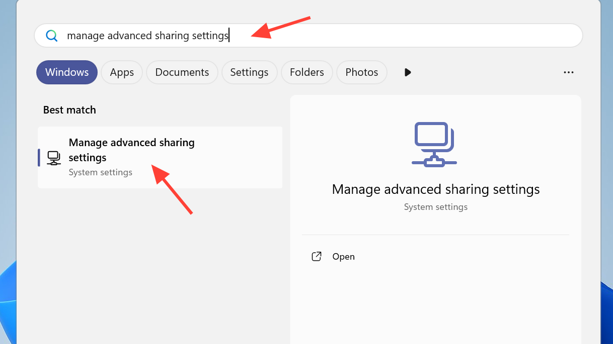Image resolution: width=613 pixels, height=344 pixels.
Task: Switch to the Apps filter
Action: click(x=122, y=72)
